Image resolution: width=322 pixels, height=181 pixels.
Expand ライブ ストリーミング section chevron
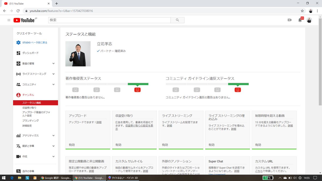point(53,74)
